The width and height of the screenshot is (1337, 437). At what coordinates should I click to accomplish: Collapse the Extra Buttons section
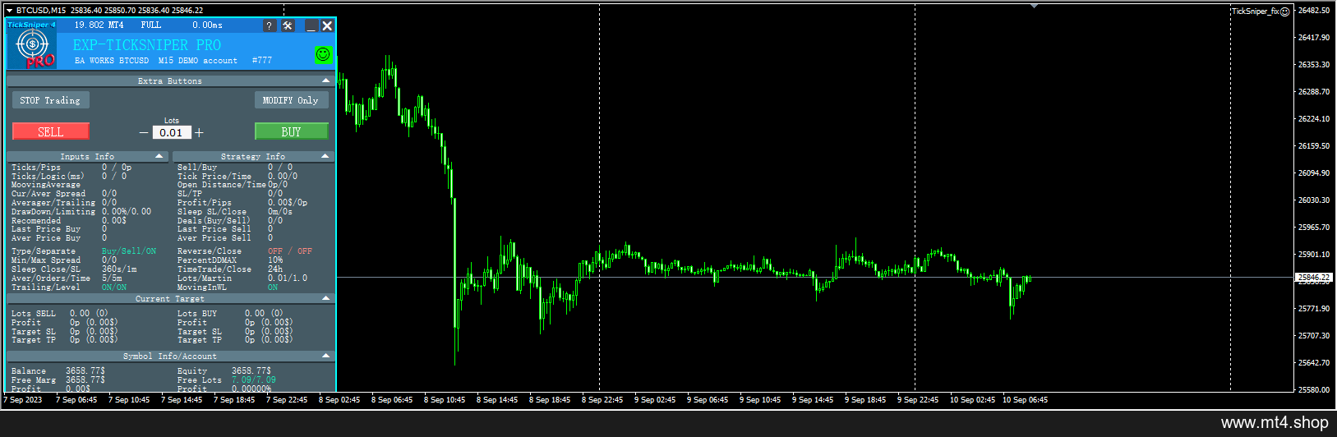pos(326,80)
